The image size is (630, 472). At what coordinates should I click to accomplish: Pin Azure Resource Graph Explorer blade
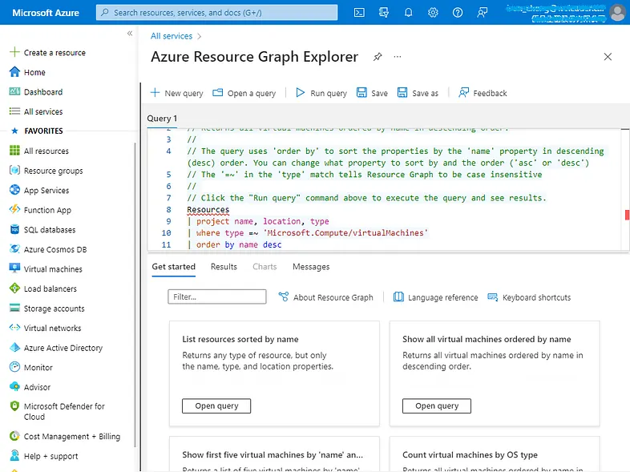tap(378, 57)
